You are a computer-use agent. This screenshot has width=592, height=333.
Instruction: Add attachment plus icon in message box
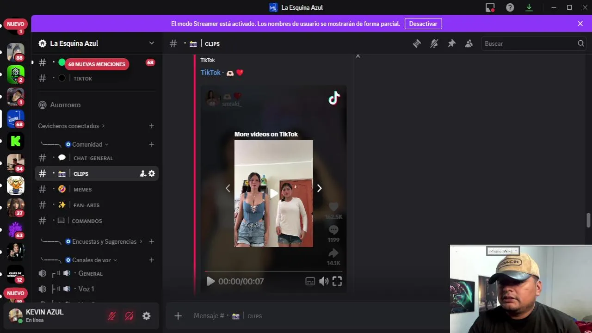(x=178, y=316)
